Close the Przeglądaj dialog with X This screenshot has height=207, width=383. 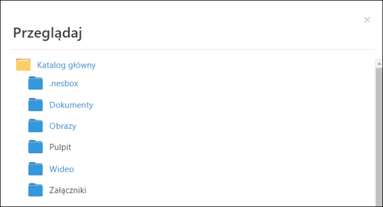(367, 20)
